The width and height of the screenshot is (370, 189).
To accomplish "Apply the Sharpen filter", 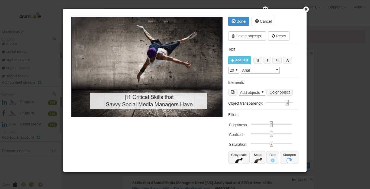I will point(289,157).
